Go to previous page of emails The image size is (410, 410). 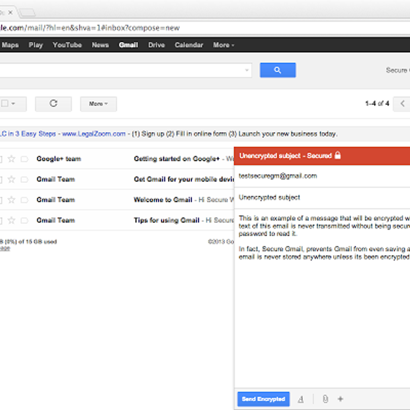click(402, 104)
